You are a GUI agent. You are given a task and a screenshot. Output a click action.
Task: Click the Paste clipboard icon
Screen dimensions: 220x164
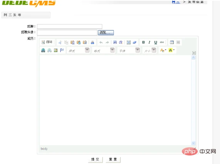(72, 42)
